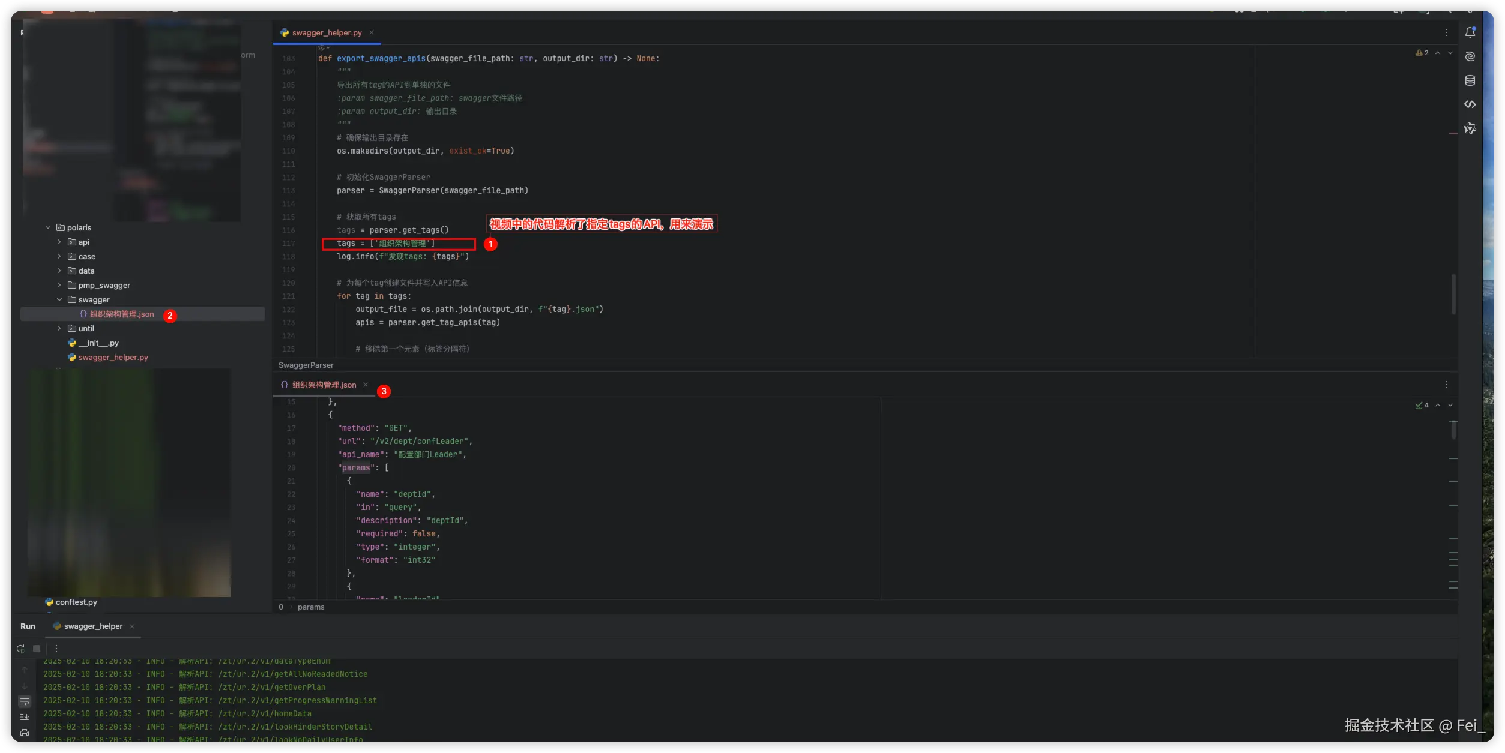Viewport: 1505px width, 753px height.
Task: Open the AI Assistant spiral icon
Action: pos(1470,57)
